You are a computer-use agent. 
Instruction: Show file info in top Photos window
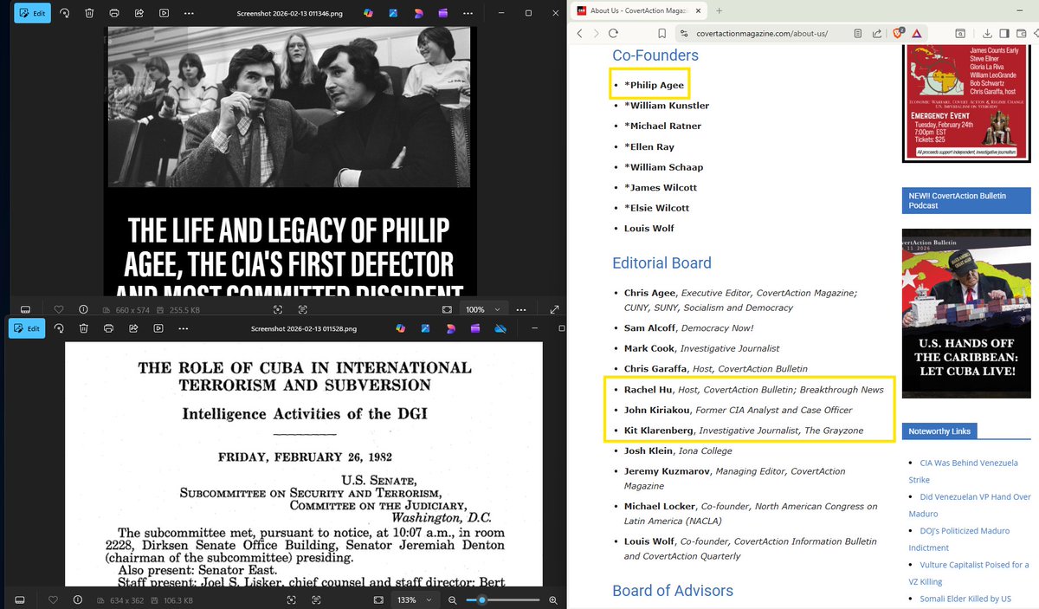tap(83, 309)
